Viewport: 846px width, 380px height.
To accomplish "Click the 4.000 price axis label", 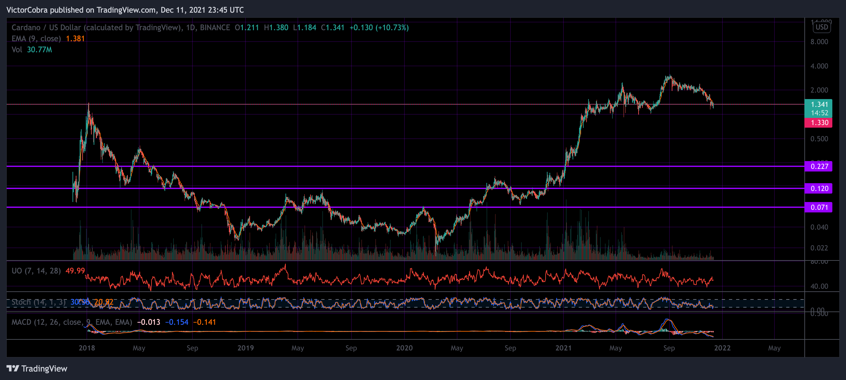I will (819, 66).
